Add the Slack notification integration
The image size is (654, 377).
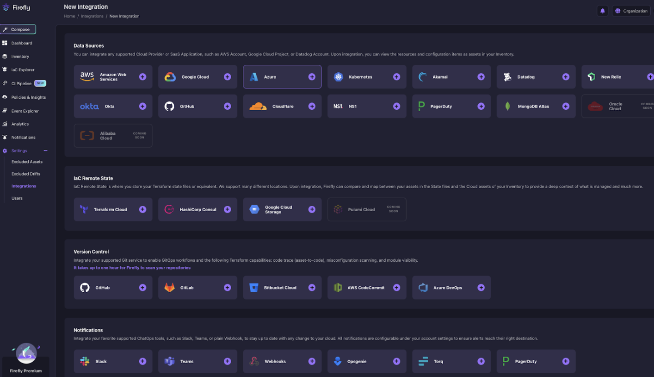pos(142,361)
